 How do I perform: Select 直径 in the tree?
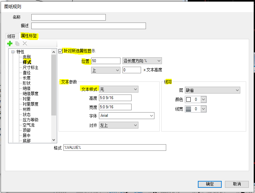coord(26,73)
